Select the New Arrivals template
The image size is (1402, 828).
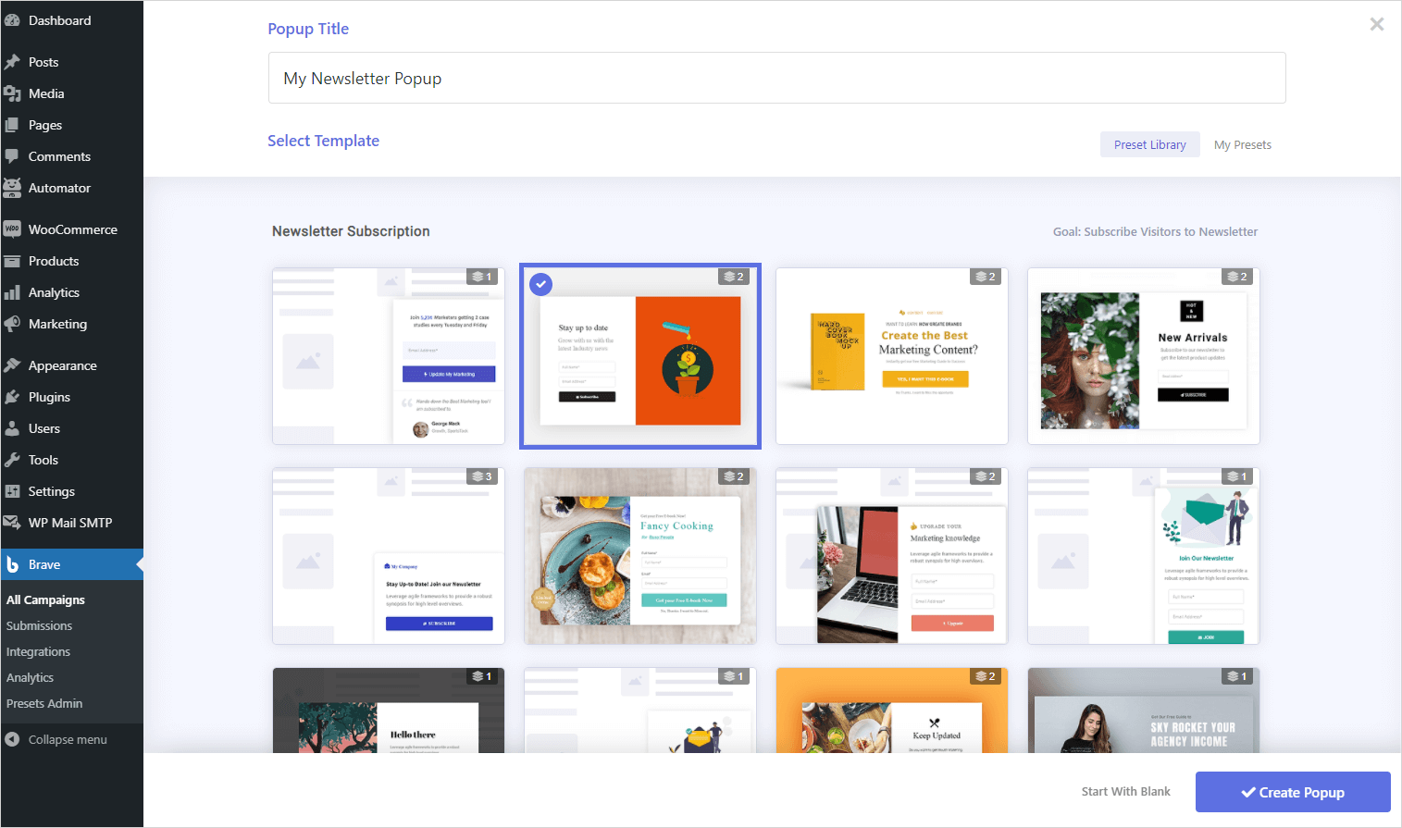1144,356
